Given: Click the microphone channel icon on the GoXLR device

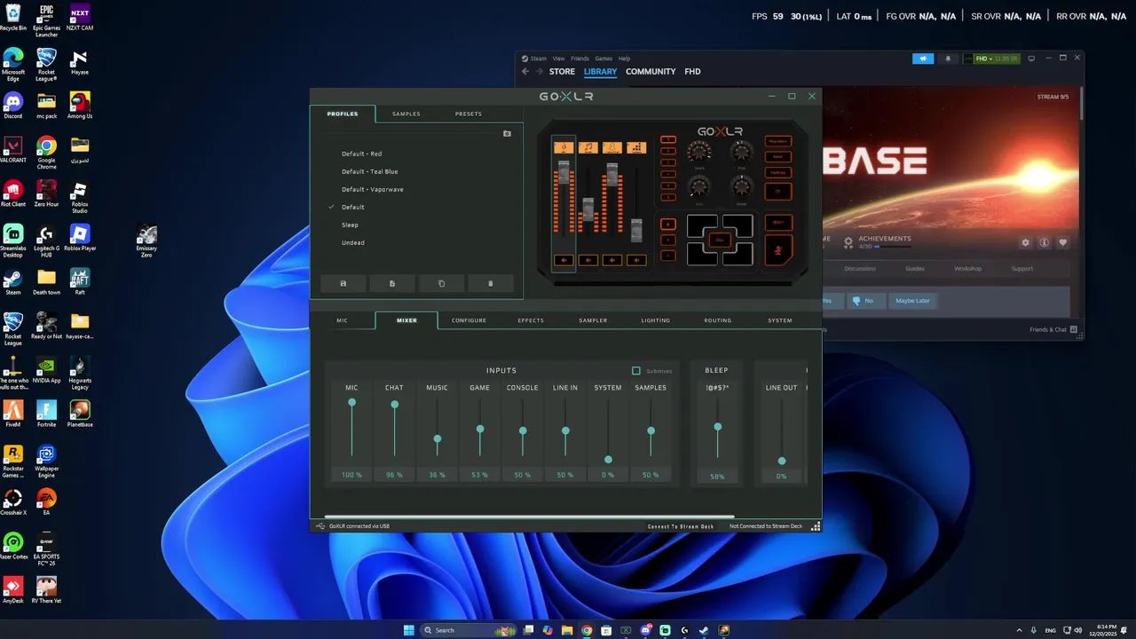Looking at the screenshot, I should pos(564,148).
